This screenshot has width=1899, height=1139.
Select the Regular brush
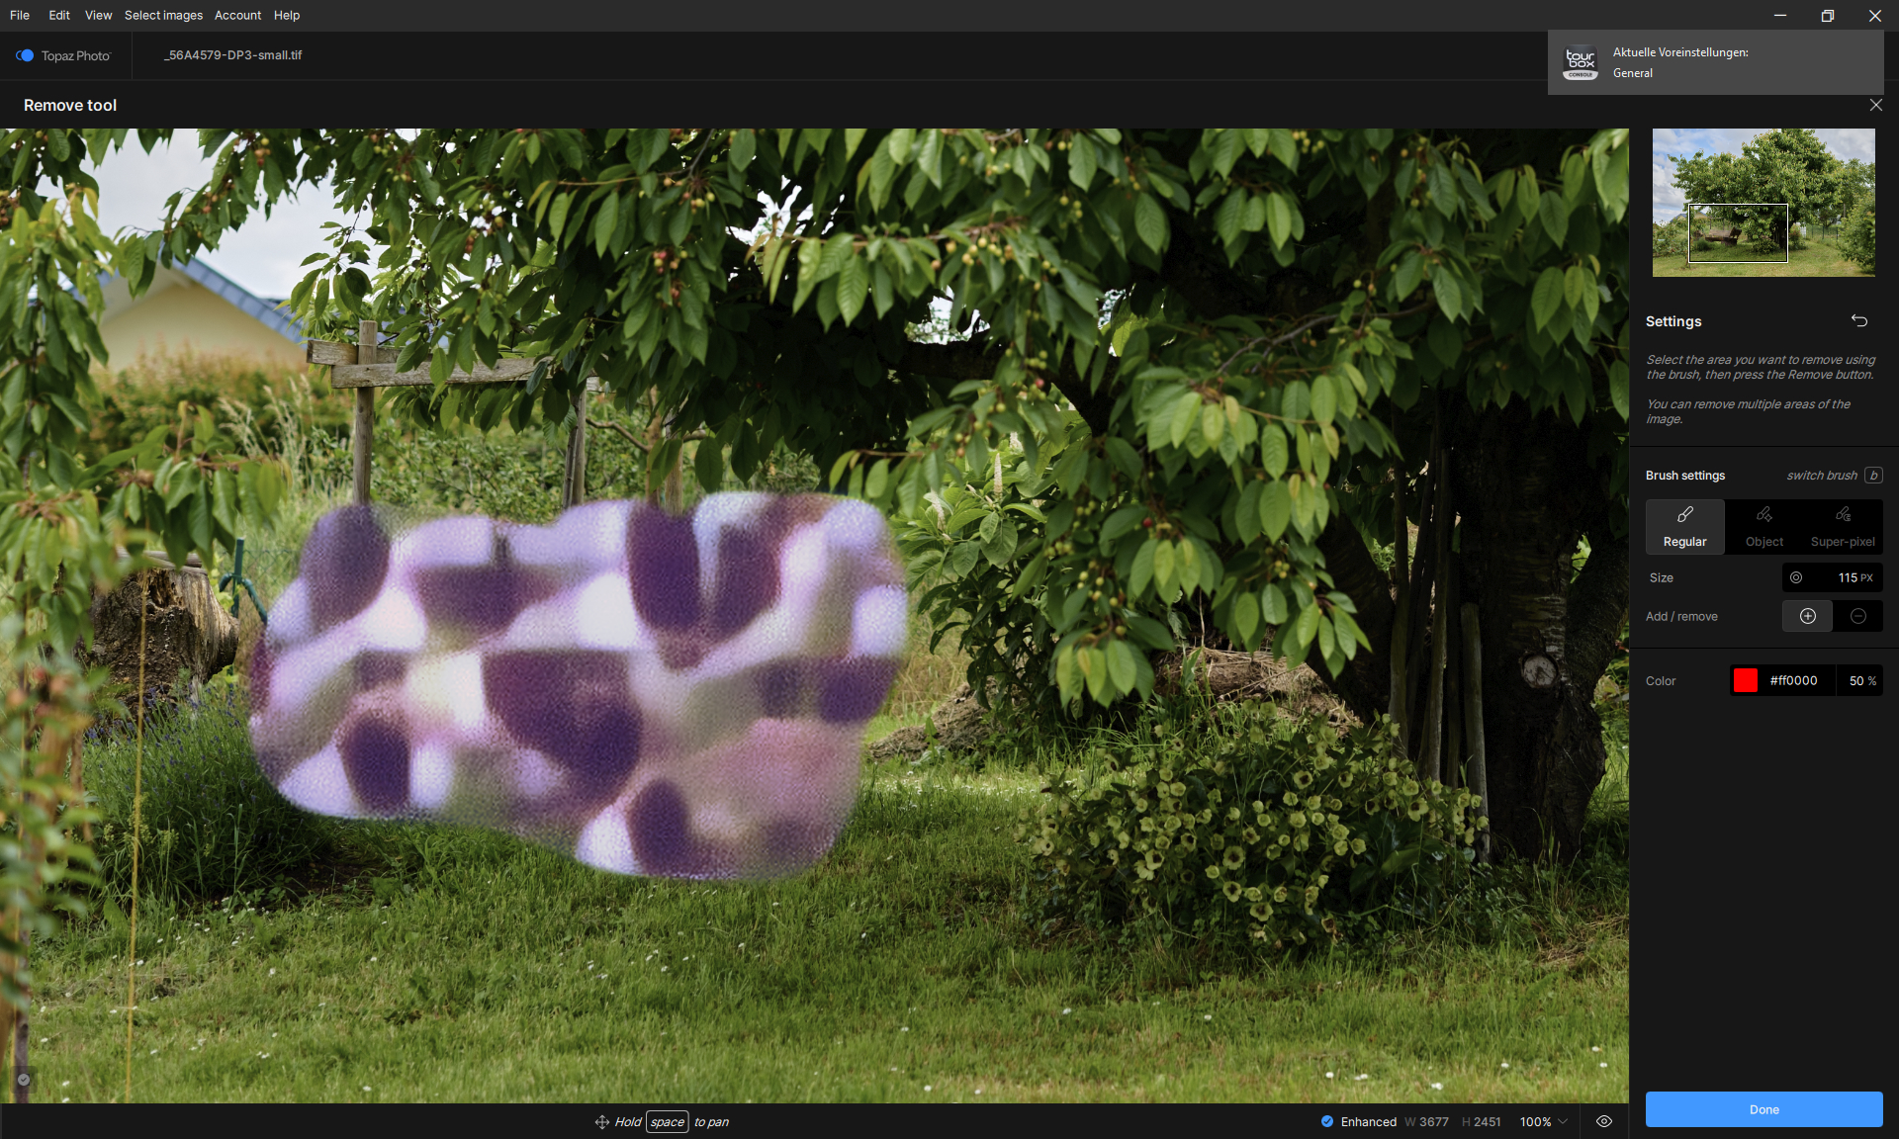[x=1684, y=526]
